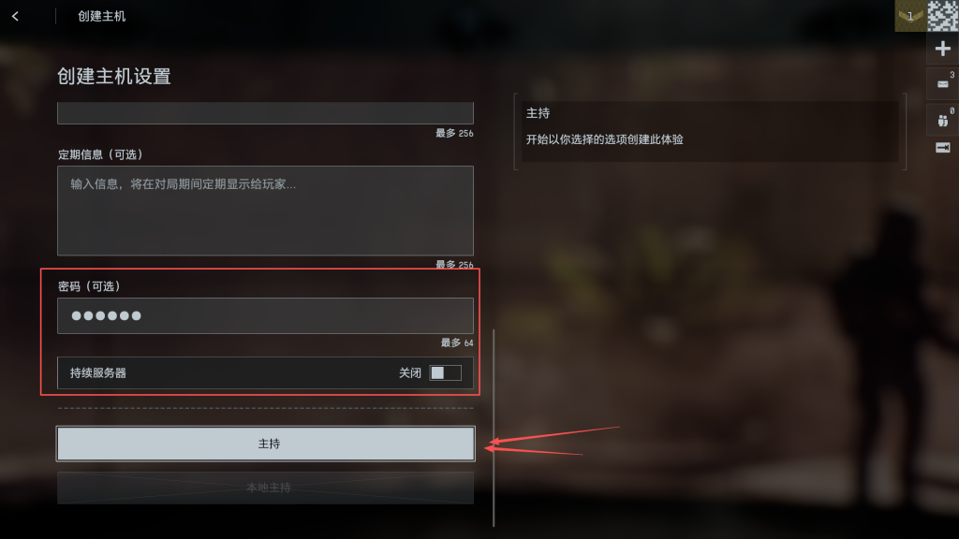This screenshot has height=539, width=959.
Task: Focus the 密码 password input field
Action: pyautogui.click(x=265, y=316)
